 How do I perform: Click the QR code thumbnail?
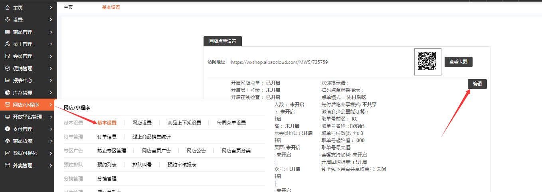point(427,62)
